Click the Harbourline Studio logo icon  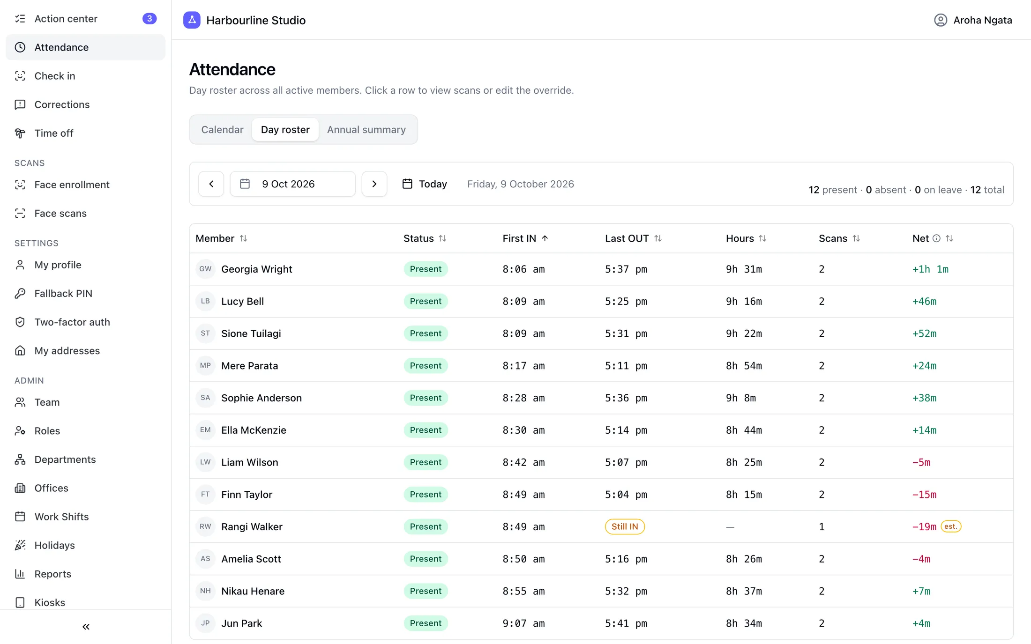[192, 20]
